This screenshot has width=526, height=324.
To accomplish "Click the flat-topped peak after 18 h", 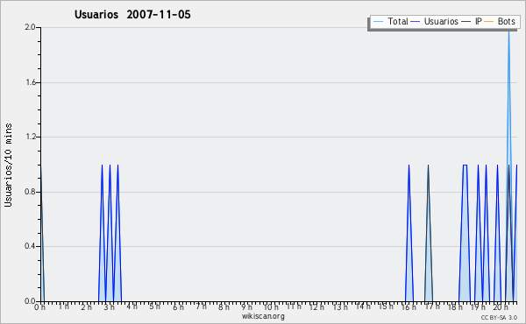I will pyautogui.click(x=465, y=233).
